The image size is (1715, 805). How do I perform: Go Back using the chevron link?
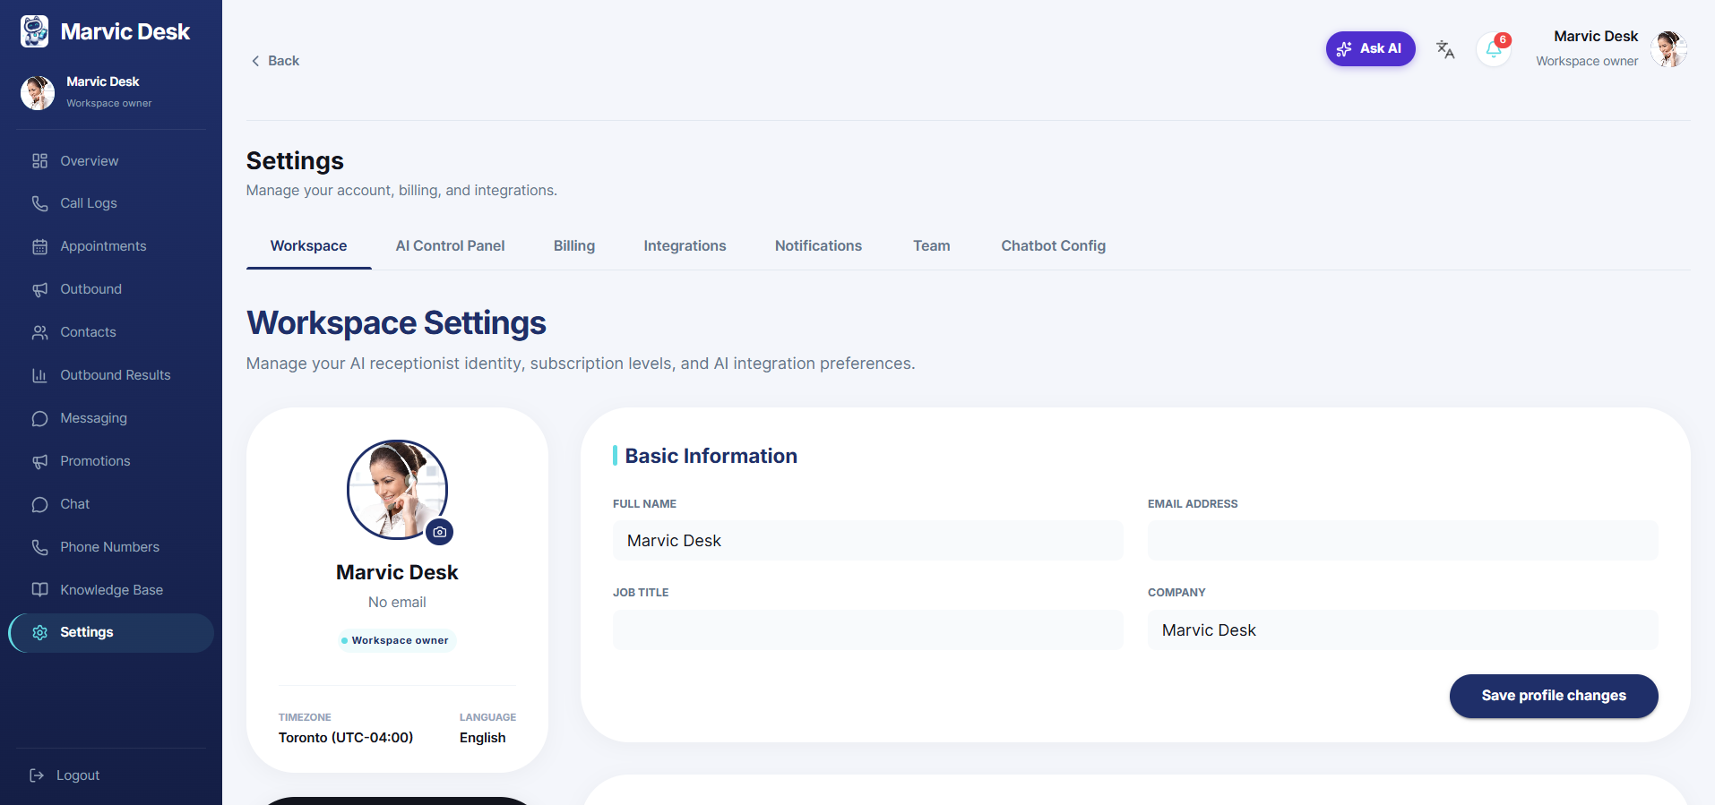pyautogui.click(x=275, y=61)
